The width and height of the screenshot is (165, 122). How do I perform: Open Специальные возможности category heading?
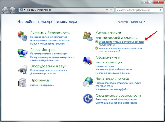pyautogui.click(x=118, y=96)
